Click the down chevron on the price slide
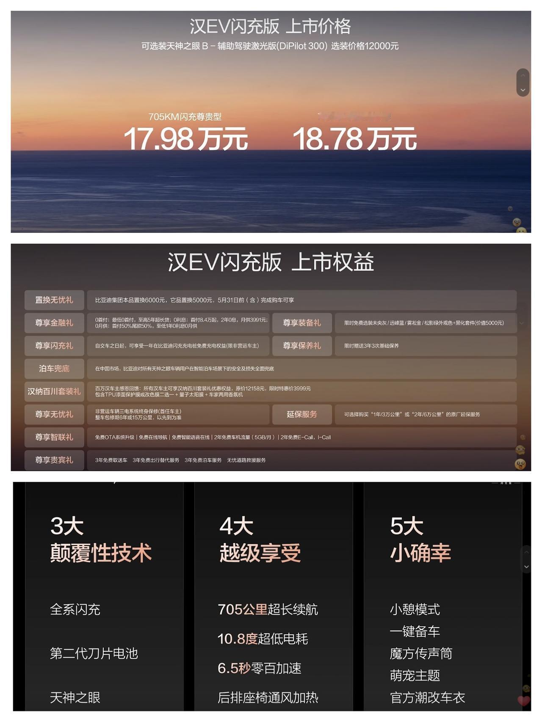 523,90
